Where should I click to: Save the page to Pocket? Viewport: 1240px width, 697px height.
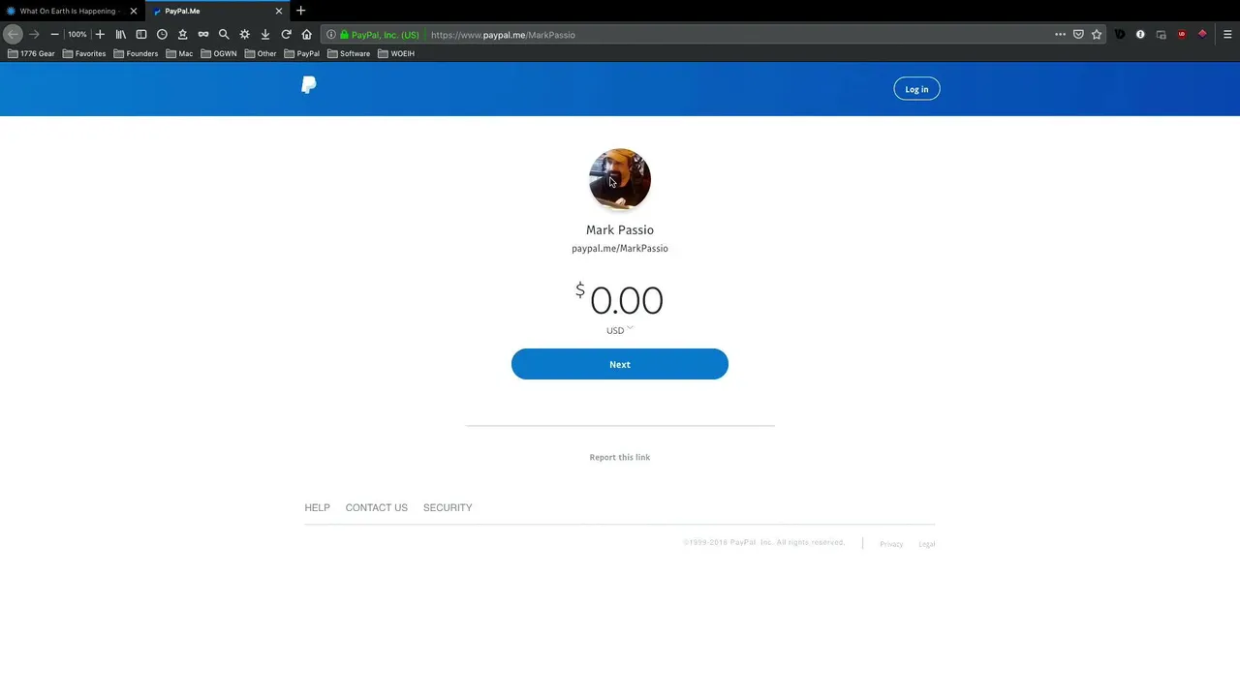click(x=1078, y=34)
